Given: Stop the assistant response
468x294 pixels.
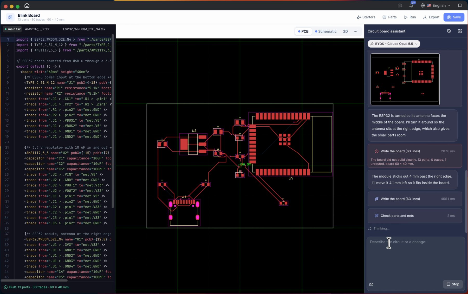Looking at the screenshot, I should click(453, 284).
